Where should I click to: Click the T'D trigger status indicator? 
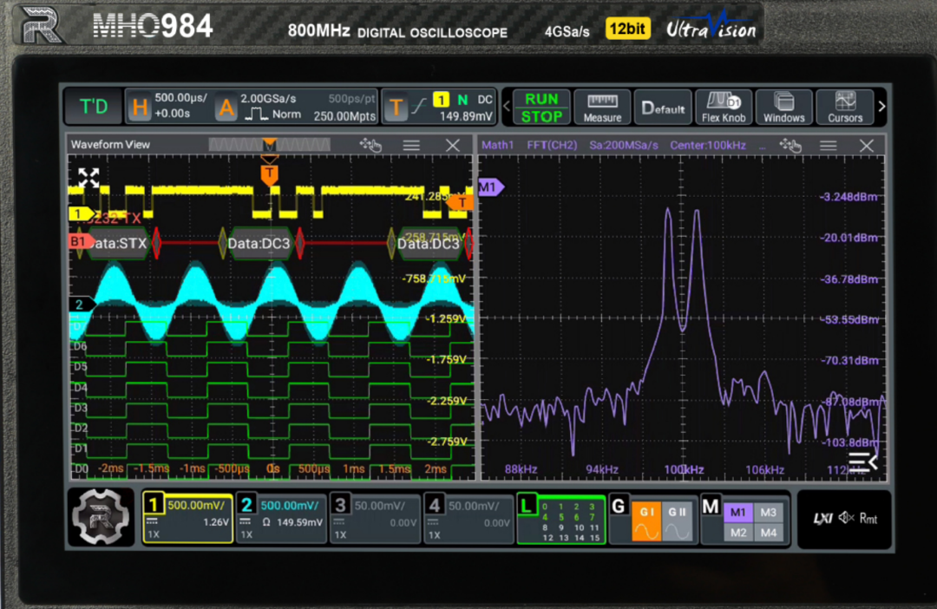pos(94,107)
